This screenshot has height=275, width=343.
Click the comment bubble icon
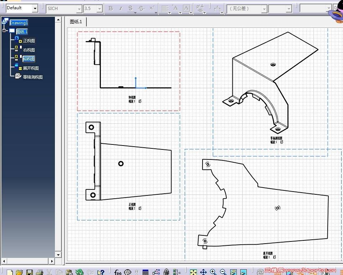click(128, 273)
